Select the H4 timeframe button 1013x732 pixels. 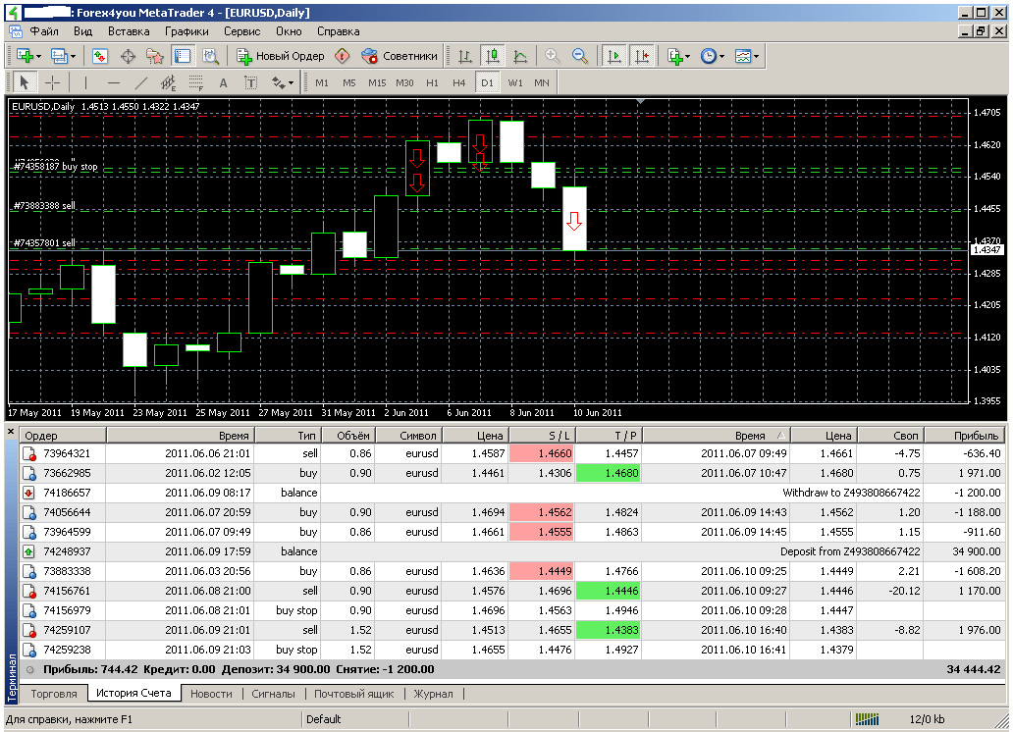[459, 82]
